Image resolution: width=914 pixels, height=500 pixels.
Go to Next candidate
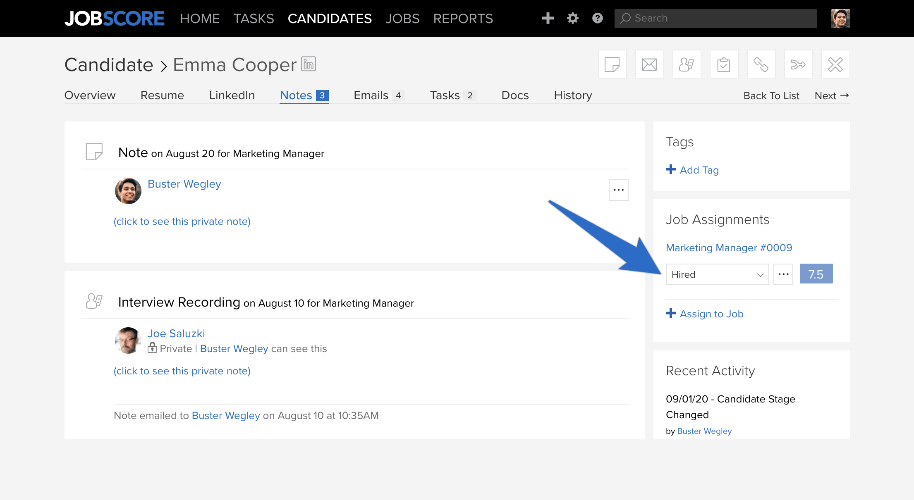(832, 96)
